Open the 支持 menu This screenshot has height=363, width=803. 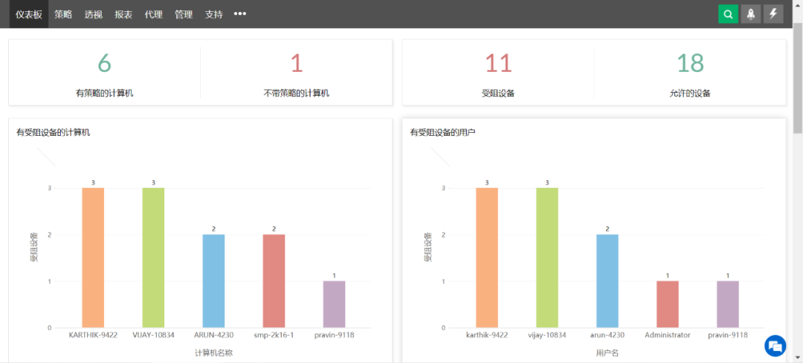click(x=214, y=14)
